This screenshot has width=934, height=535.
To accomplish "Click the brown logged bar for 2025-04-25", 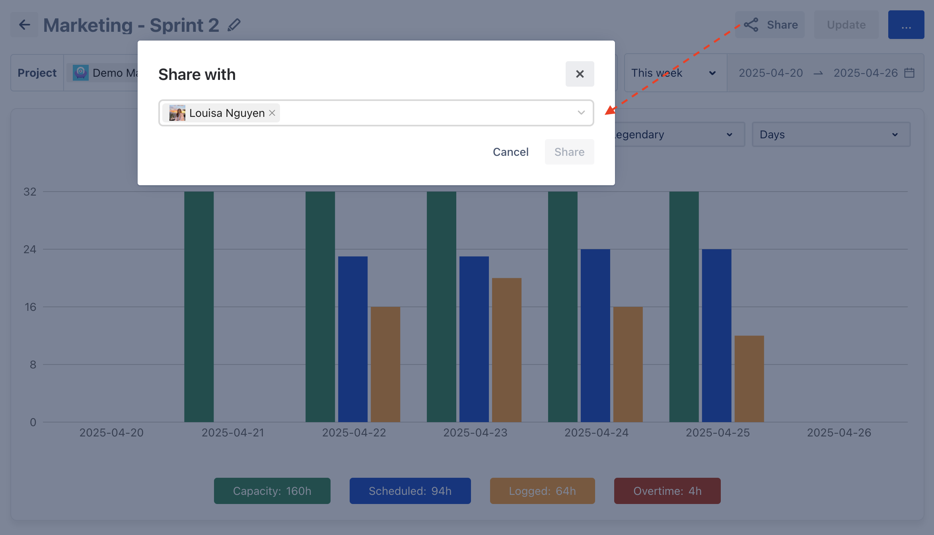I will click(x=749, y=379).
